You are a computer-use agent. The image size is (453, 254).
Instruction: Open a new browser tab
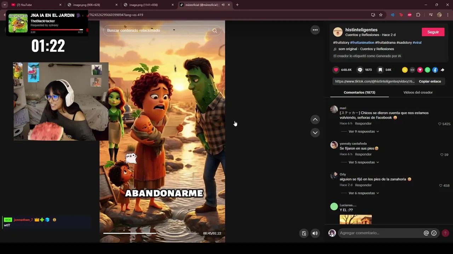click(237, 5)
